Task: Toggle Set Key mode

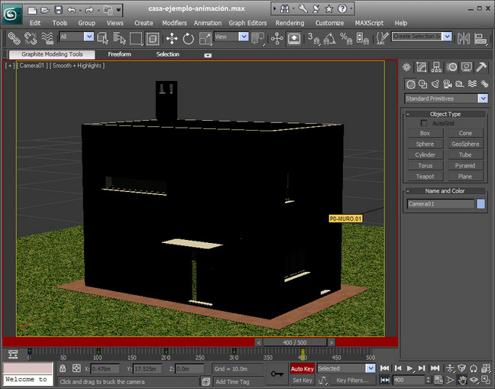Action: point(302,380)
